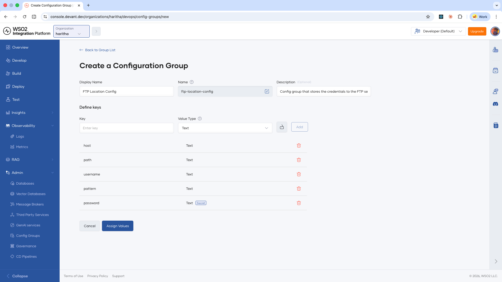Click the breadcrumb arrow next to Organization
Viewport: 502px width, 282px height.
coord(96,31)
